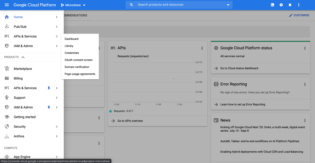
Task: Click the Marketplace cart icon
Action: click(7, 69)
